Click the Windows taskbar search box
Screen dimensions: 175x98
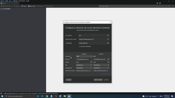click(x=20, y=96)
